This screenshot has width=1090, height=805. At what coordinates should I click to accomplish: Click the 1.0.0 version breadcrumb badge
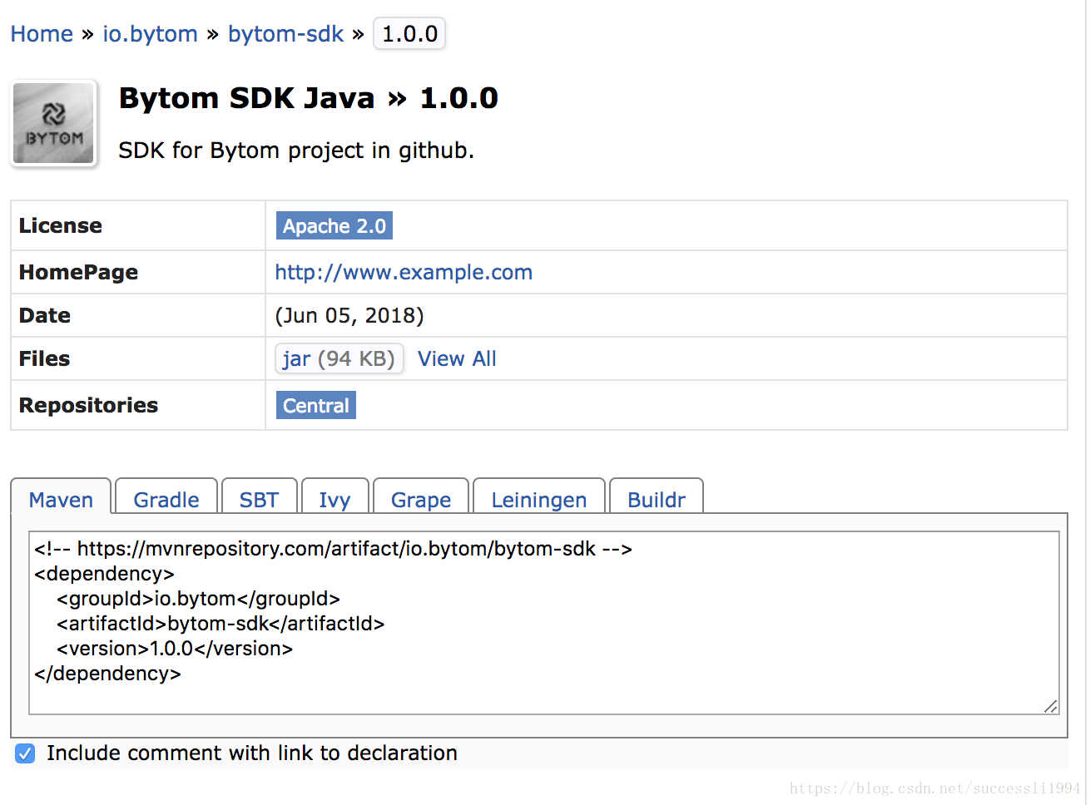pyautogui.click(x=409, y=34)
